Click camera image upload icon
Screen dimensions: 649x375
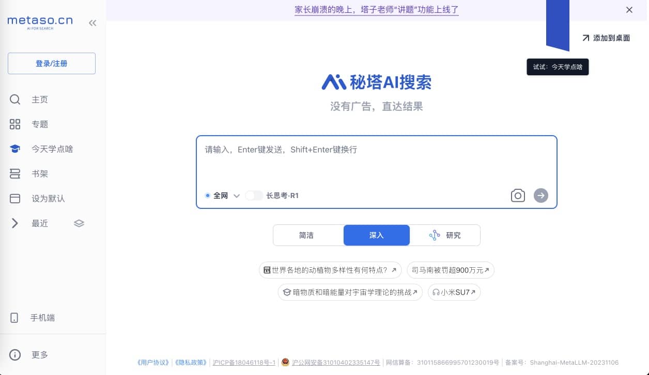coord(518,195)
